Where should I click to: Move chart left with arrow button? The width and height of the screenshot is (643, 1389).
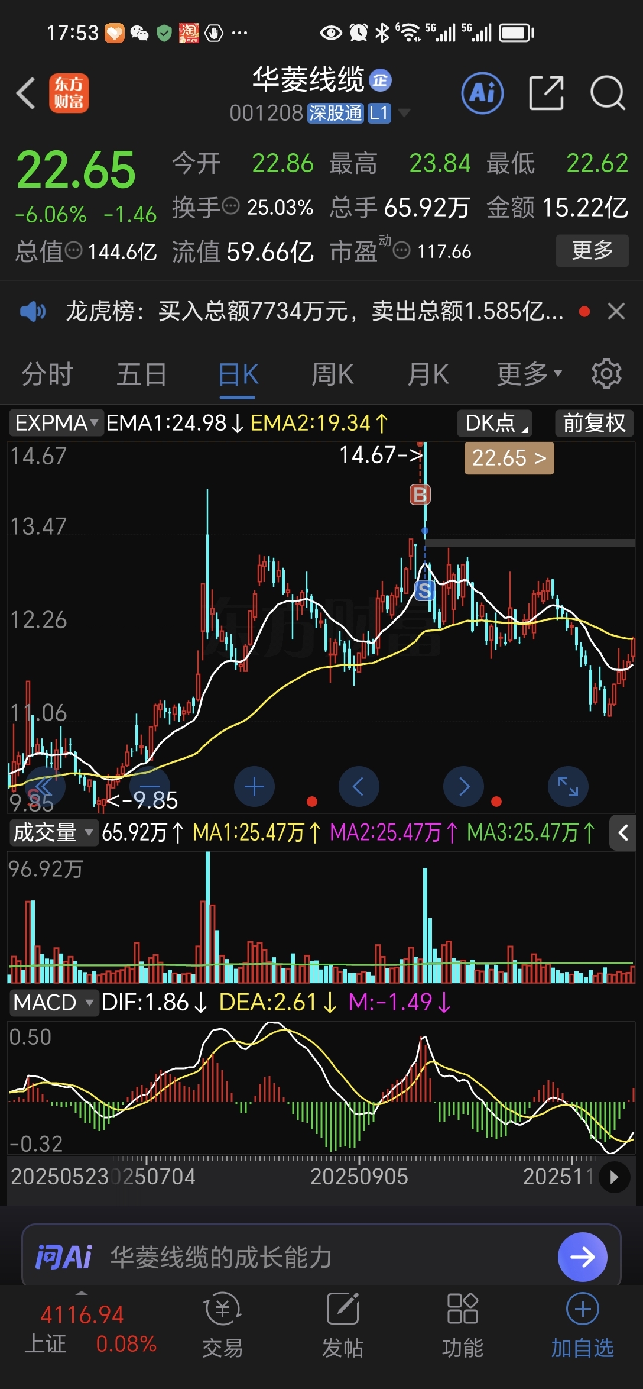[x=359, y=787]
